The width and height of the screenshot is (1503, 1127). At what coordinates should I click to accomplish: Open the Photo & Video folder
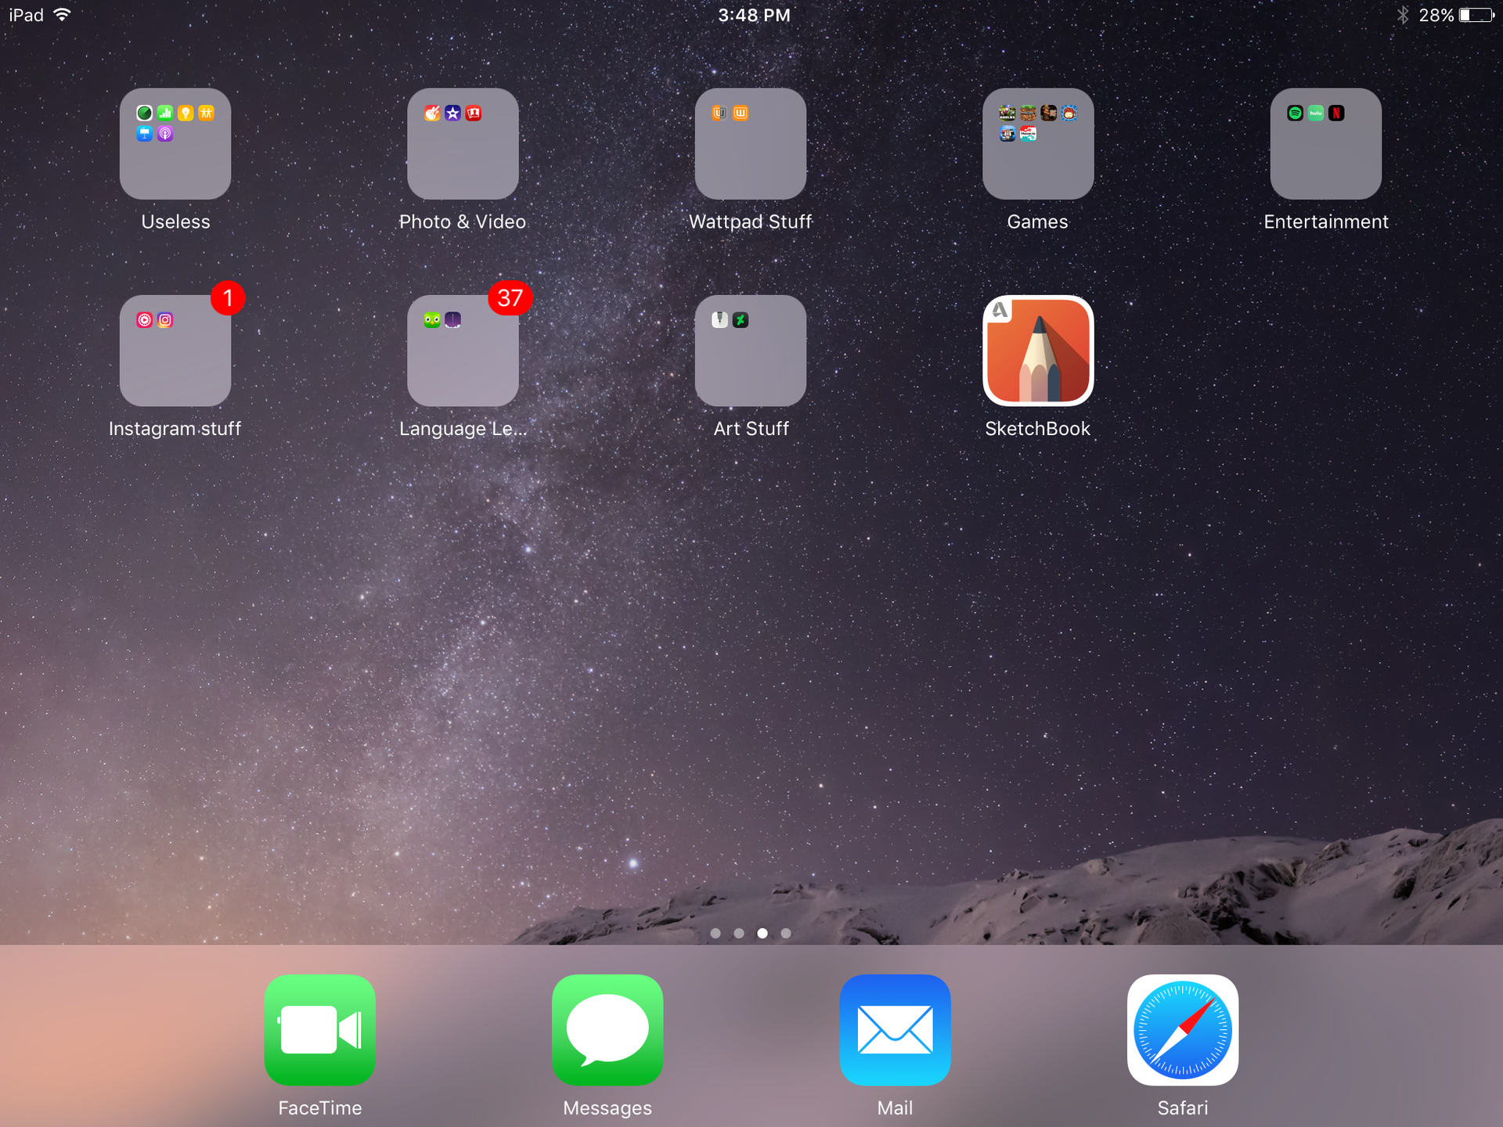[x=463, y=143]
